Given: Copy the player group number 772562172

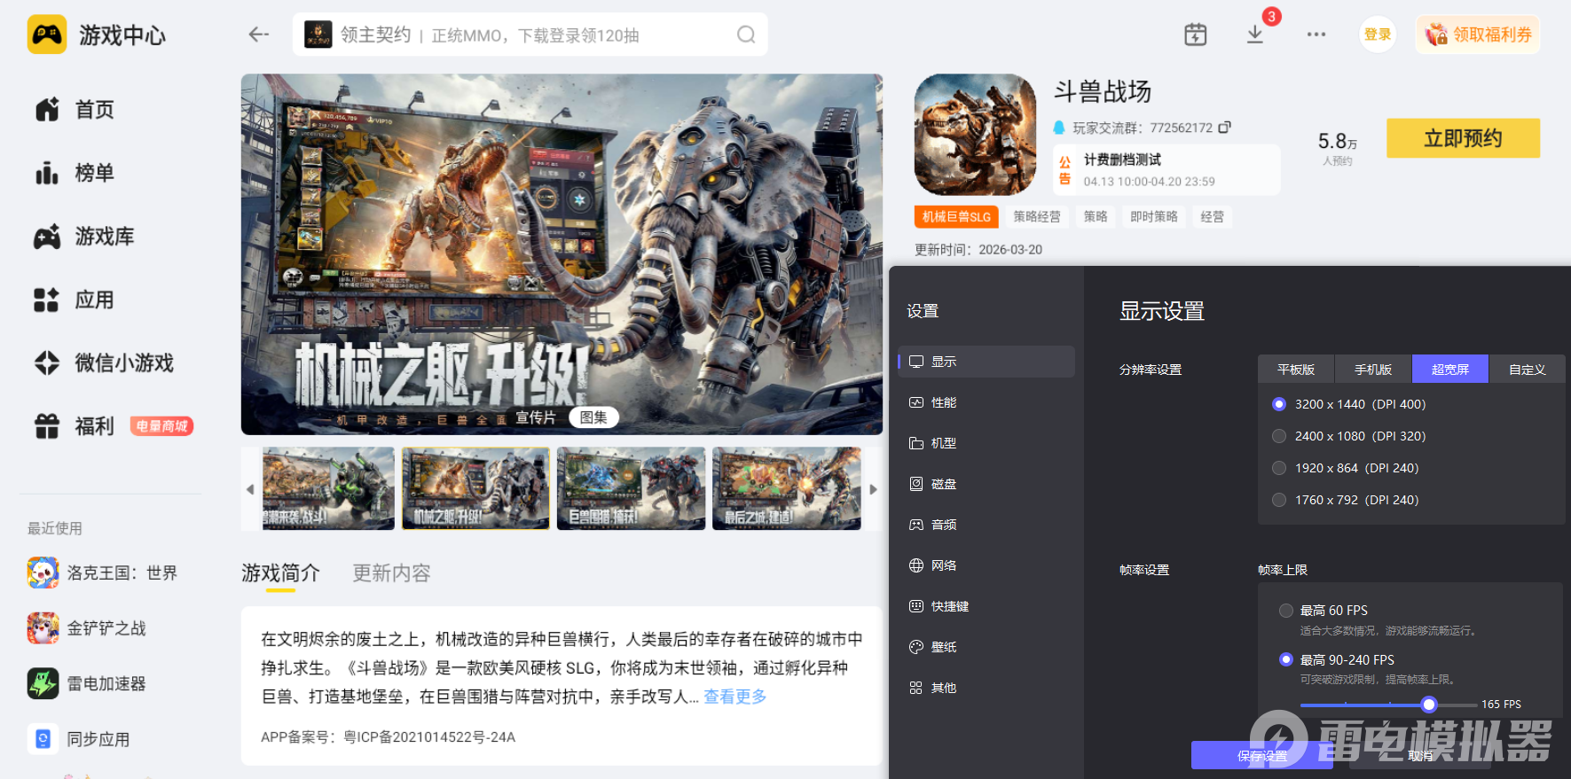Looking at the screenshot, I should [x=1224, y=128].
